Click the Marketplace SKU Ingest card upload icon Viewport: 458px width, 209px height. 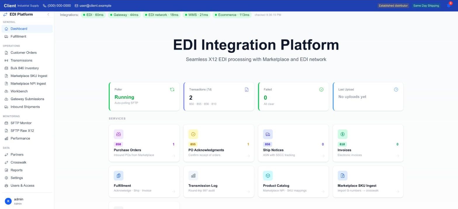click(x=342, y=175)
